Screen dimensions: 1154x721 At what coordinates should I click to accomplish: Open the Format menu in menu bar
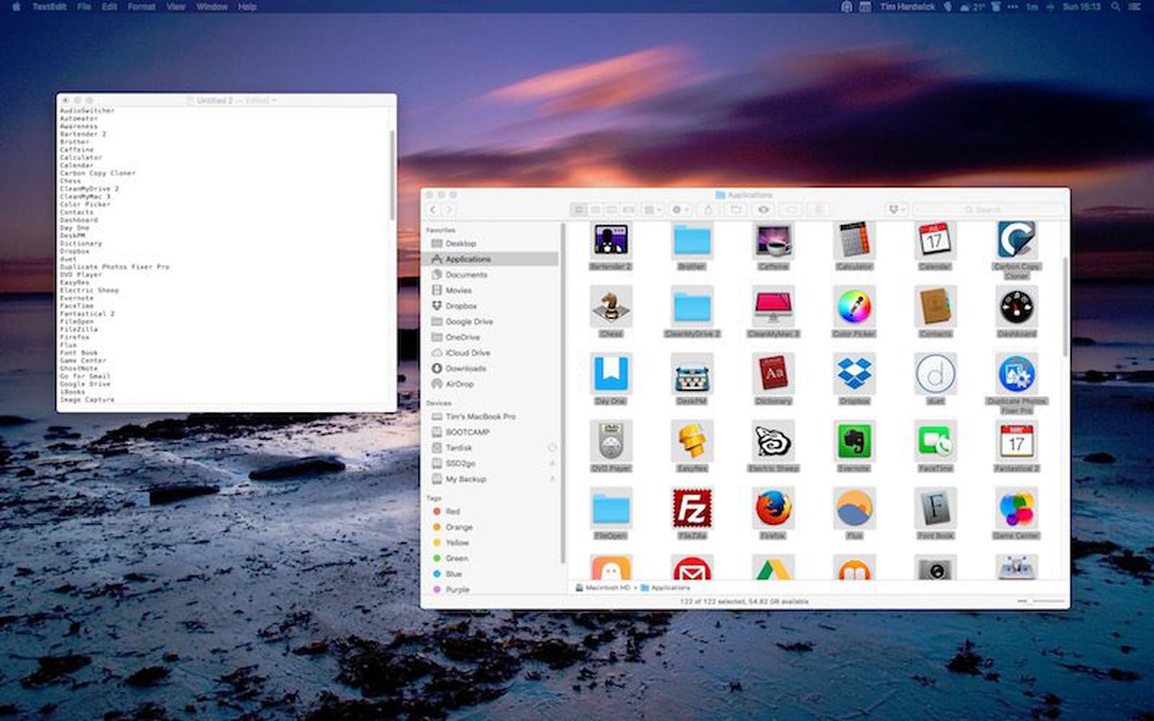[x=141, y=6]
